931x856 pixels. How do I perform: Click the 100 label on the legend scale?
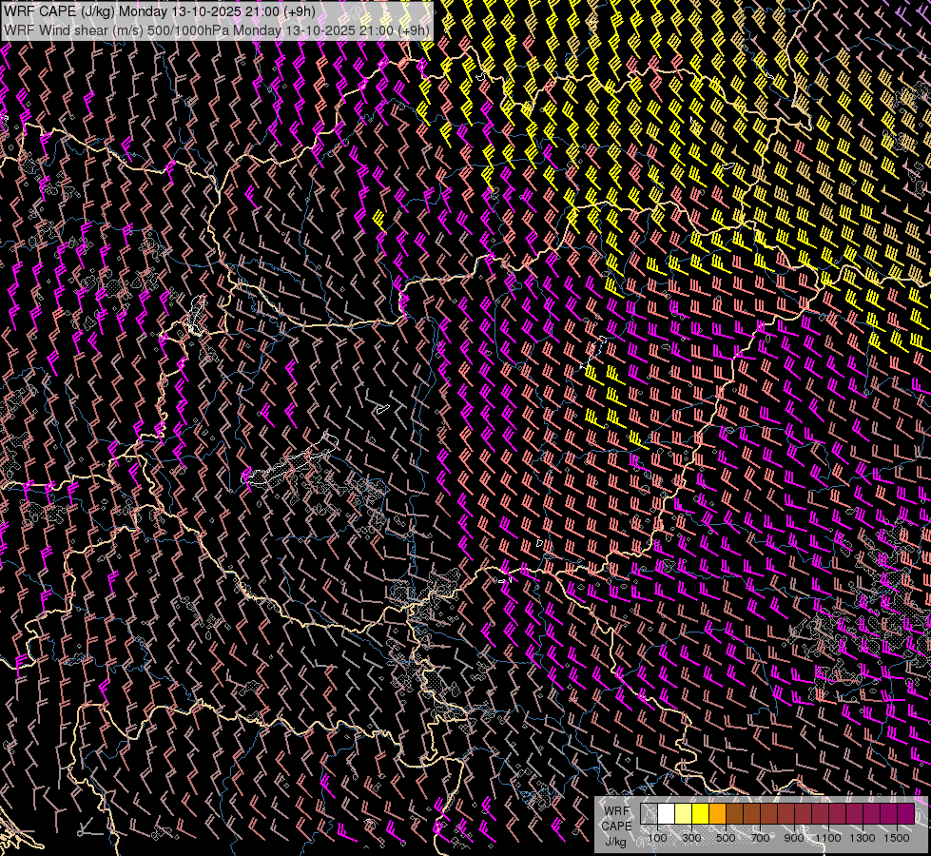[657, 838]
